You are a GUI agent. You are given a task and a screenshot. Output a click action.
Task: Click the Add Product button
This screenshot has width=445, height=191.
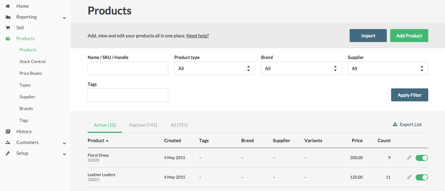click(409, 36)
